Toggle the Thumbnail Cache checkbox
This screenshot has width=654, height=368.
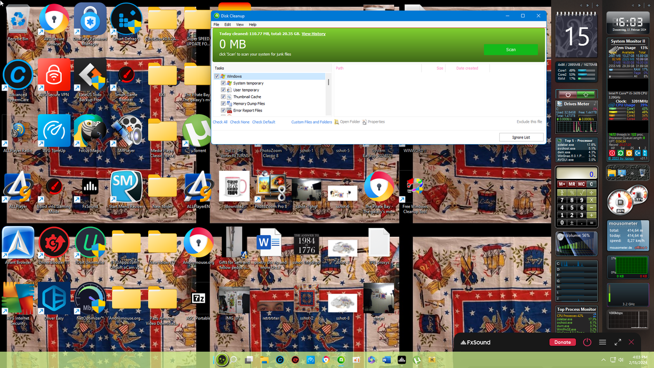[x=223, y=97]
